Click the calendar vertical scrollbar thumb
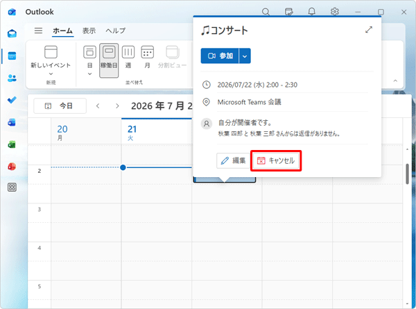 [407, 174]
